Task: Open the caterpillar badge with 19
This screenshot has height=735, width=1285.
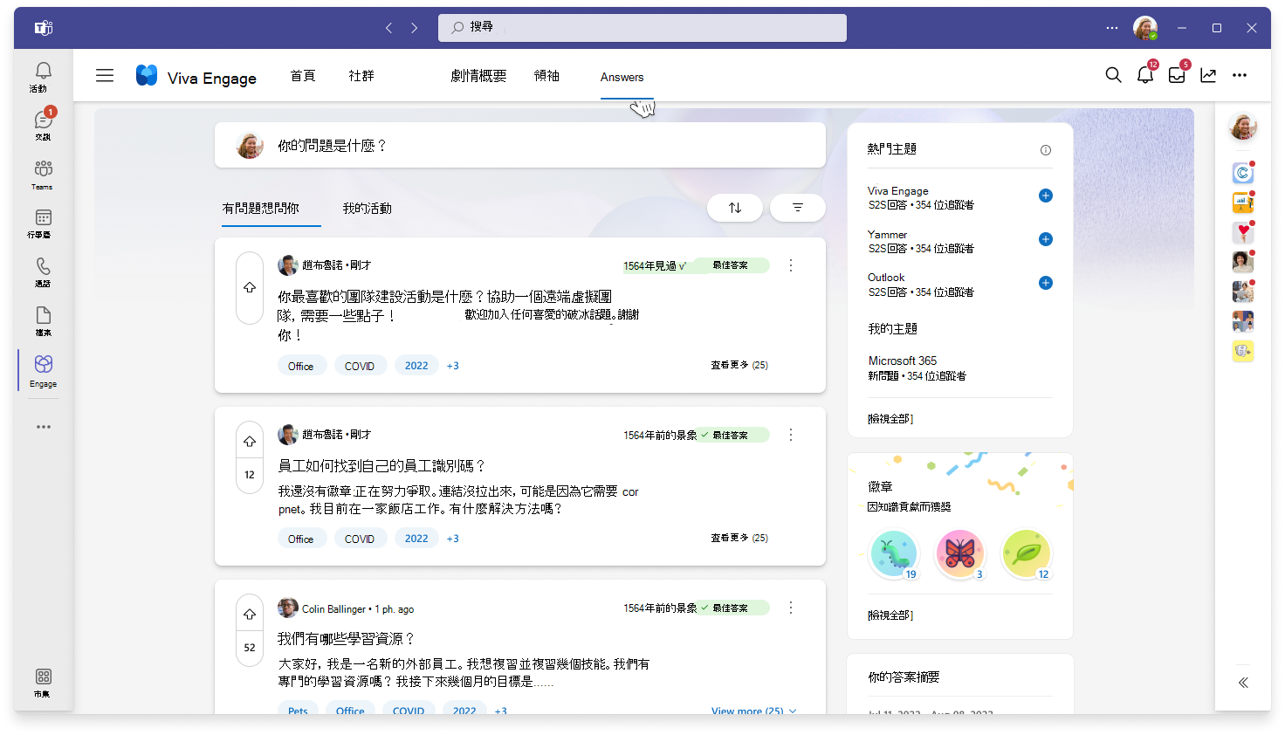Action: pos(894,553)
